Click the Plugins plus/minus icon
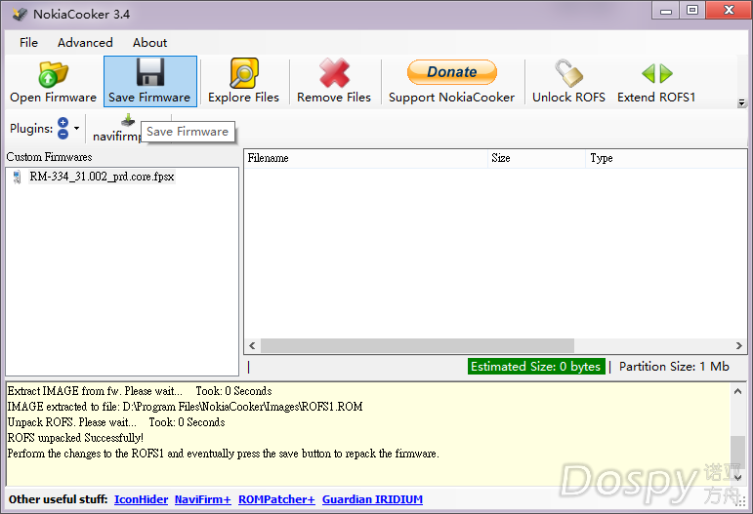 (x=63, y=128)
